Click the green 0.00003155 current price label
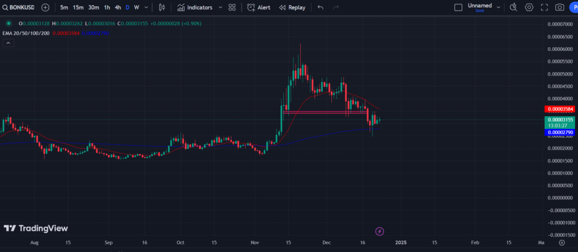Viewport: 578px width, 252px height. point(559,122)
